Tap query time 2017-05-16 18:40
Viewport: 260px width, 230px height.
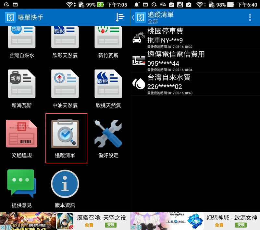(x=180, y=93)
